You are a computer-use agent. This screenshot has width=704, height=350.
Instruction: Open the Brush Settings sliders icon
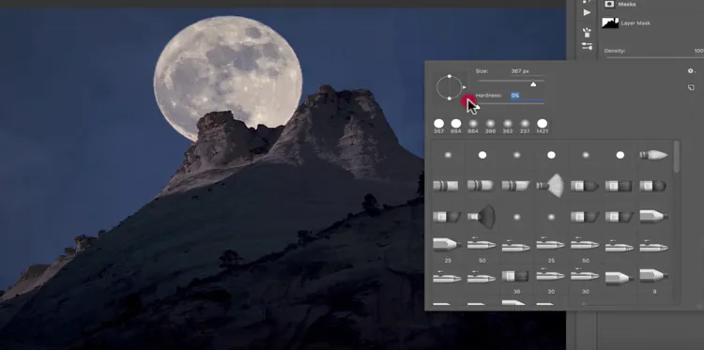point(587,46)
